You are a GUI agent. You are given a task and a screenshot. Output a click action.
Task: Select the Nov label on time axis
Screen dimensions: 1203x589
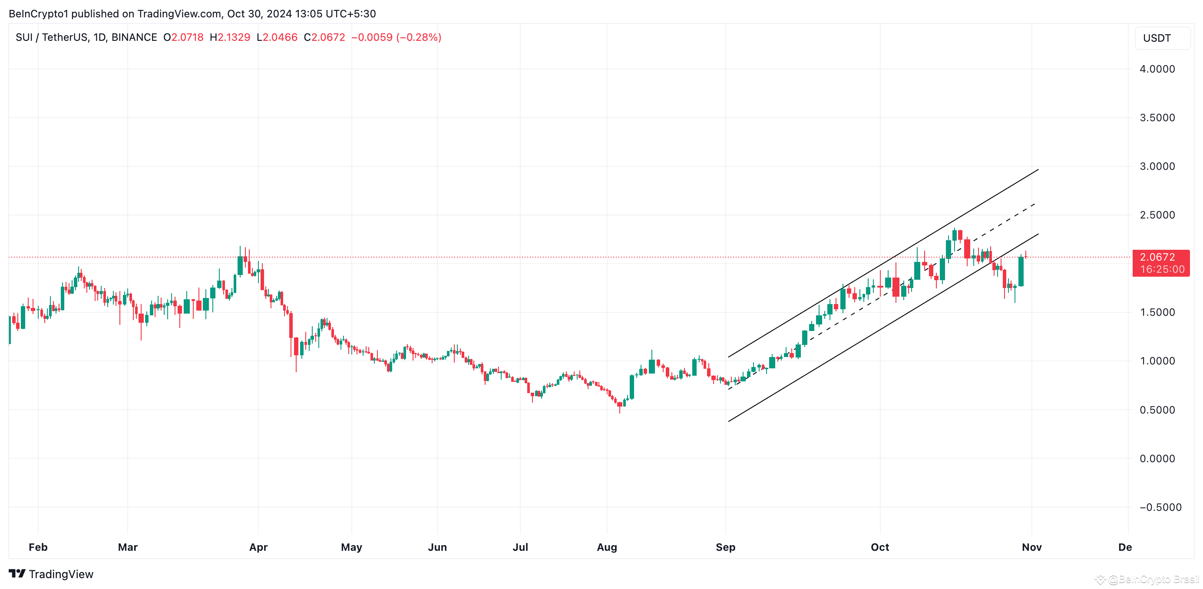click(1031, 547)
